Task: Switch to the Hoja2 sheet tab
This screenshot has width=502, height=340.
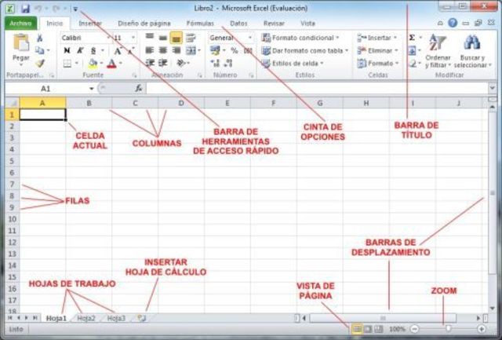Action: (x=86, y=318)
